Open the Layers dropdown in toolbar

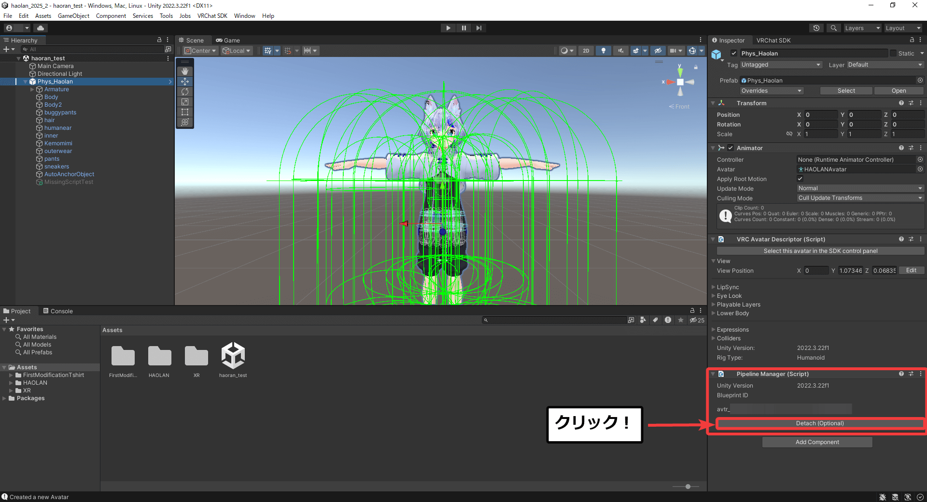pos(862,28)
